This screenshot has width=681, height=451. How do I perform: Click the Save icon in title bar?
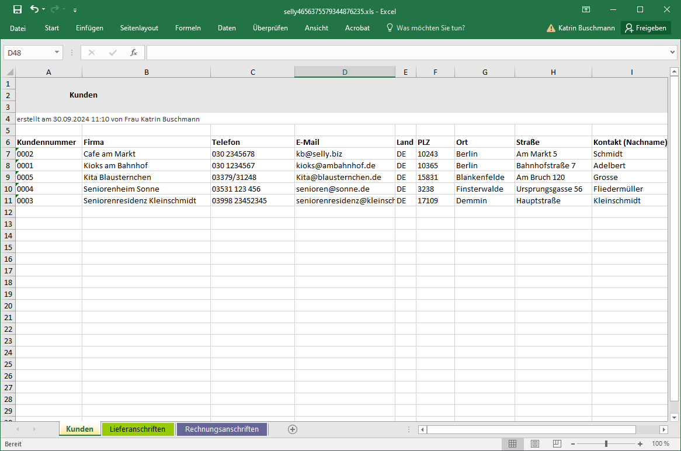18,9
